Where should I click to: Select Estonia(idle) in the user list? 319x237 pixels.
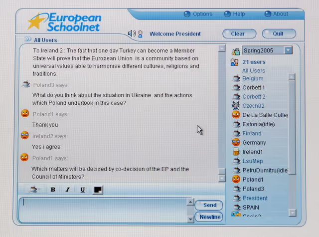(x=259, y=124)
